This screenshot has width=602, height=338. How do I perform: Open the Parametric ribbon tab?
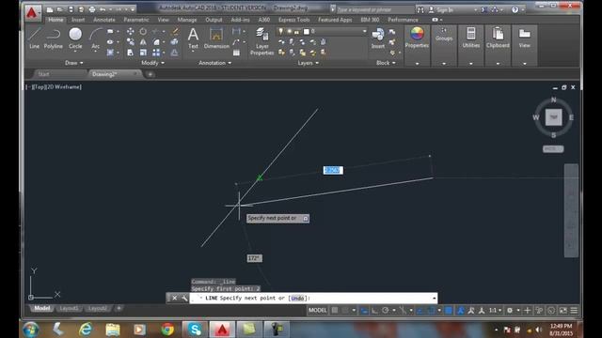pyautogui.click(x=135, y=20)
